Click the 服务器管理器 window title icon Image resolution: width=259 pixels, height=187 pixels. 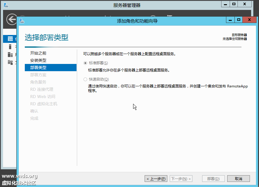coord(6,5)
